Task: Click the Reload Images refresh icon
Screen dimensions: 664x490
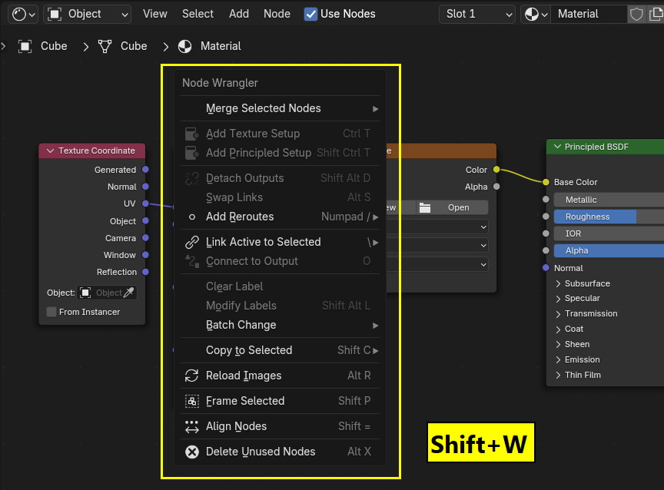Action: point(192,376)
